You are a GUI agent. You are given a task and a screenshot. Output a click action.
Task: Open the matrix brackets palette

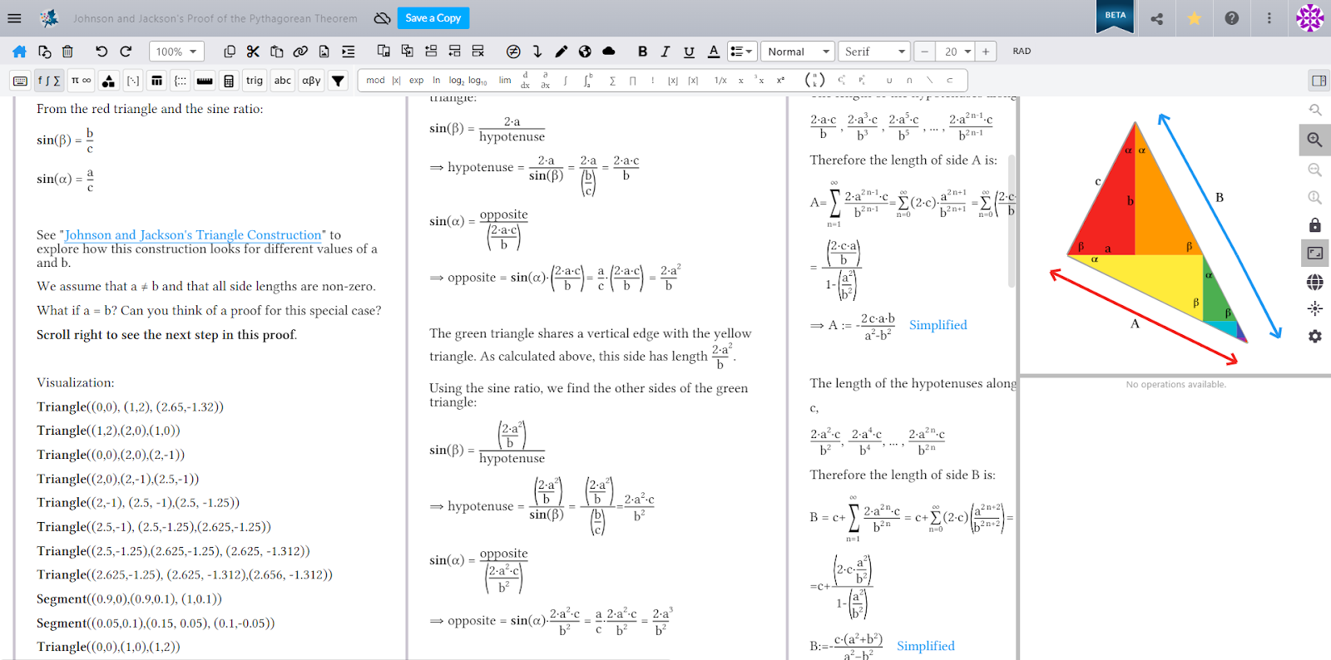pyautogui.click(x=133, y=81)
